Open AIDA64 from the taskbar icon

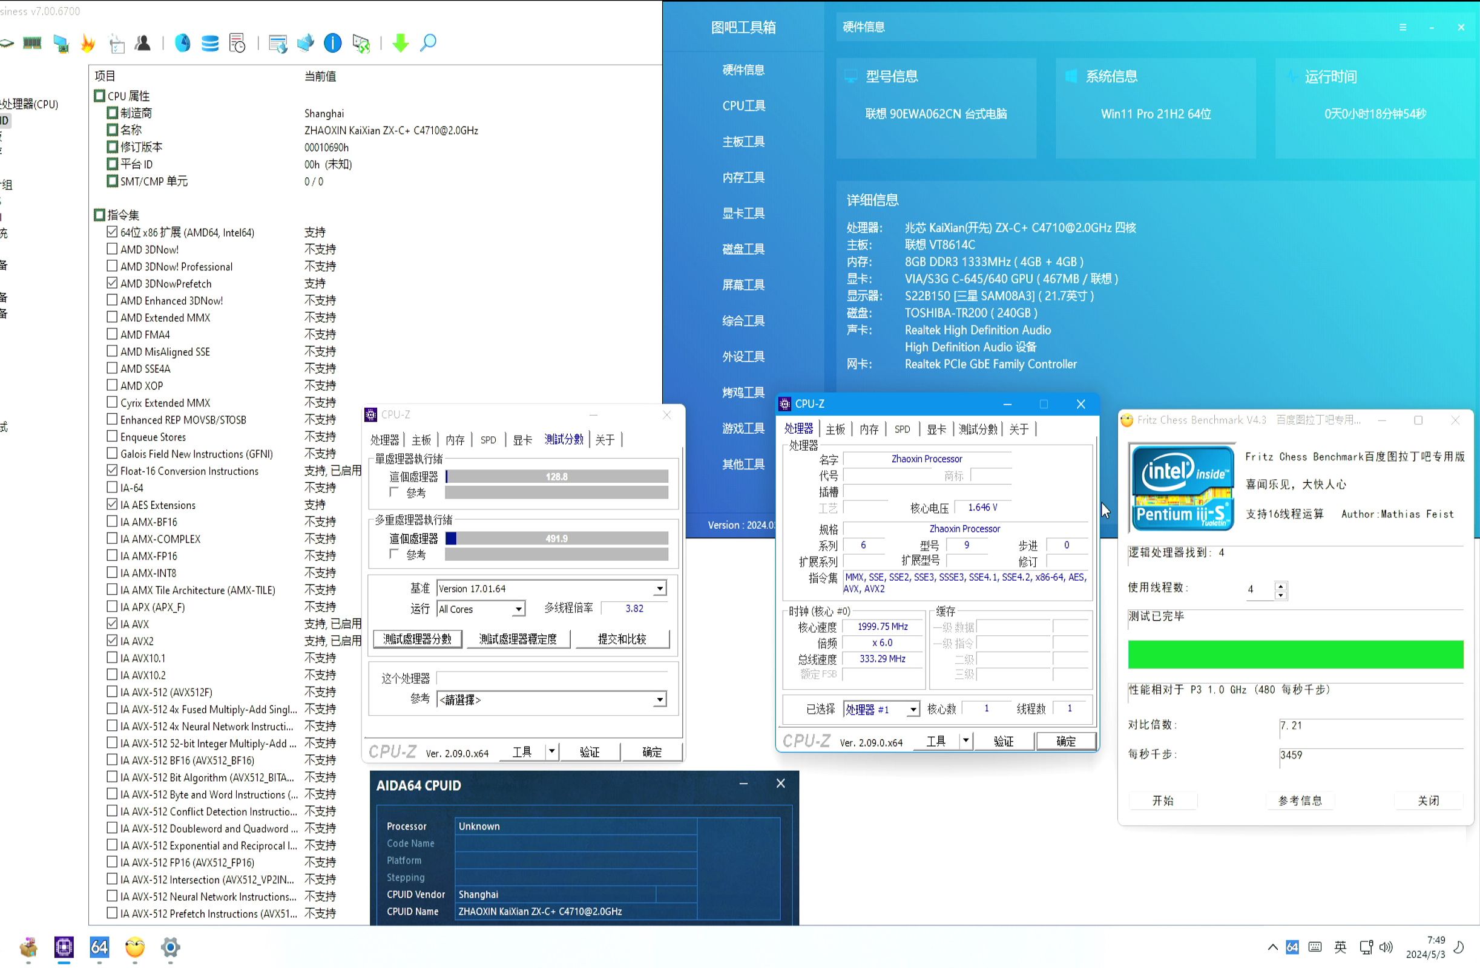pos(99,947)
